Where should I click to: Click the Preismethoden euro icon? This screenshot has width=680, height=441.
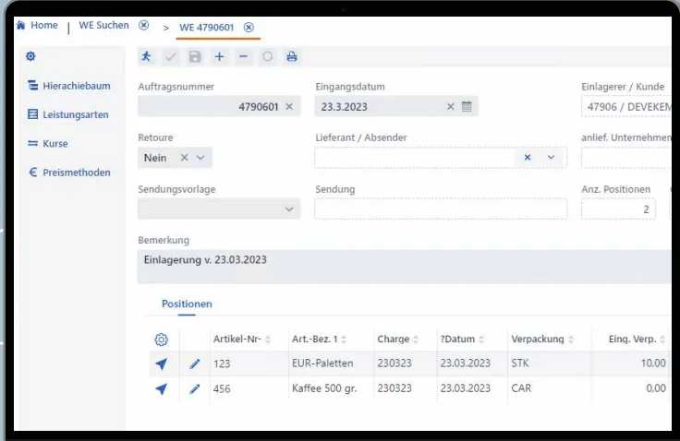click(32, 172)
